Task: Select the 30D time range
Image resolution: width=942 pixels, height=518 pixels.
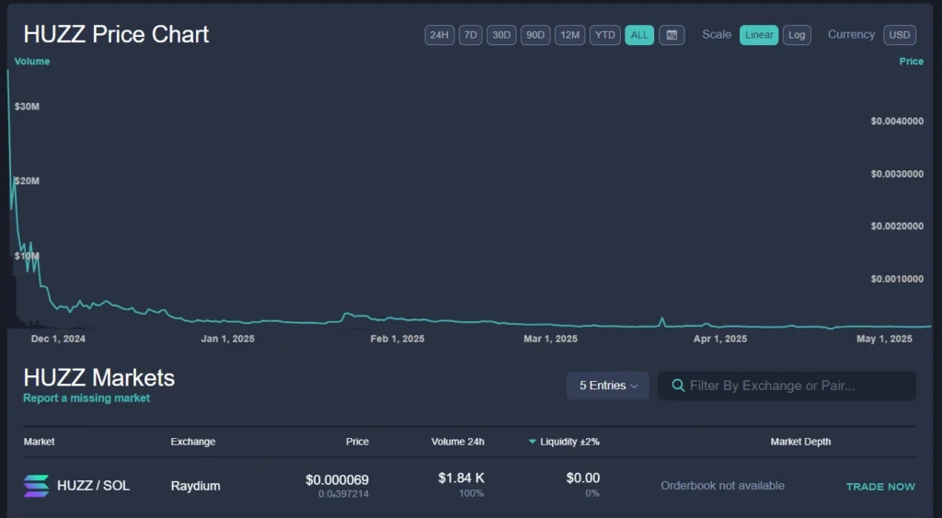Action: coord(501,35)
